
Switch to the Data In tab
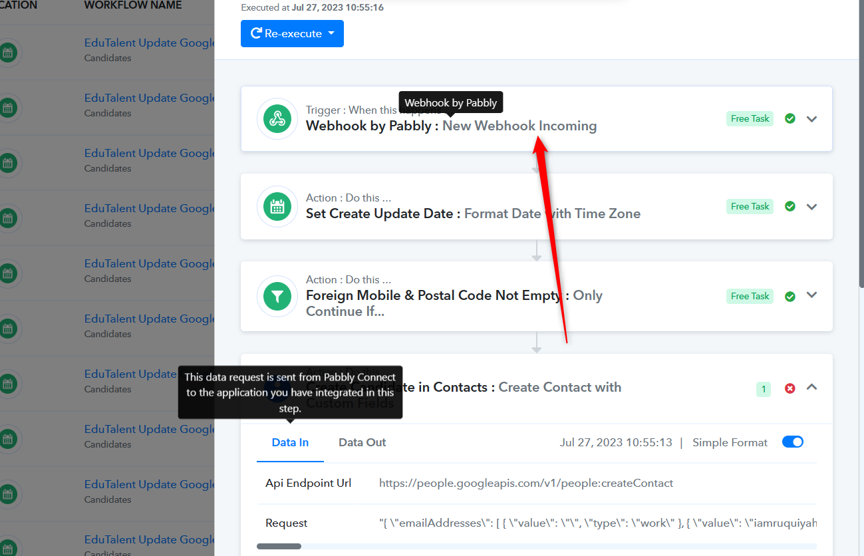click(290, 442)
